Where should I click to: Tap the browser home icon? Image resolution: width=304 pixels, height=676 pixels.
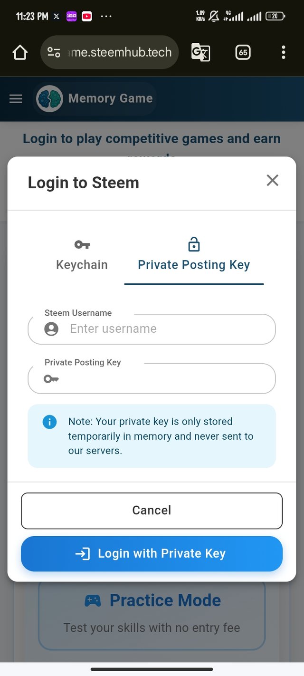point(20,52)
